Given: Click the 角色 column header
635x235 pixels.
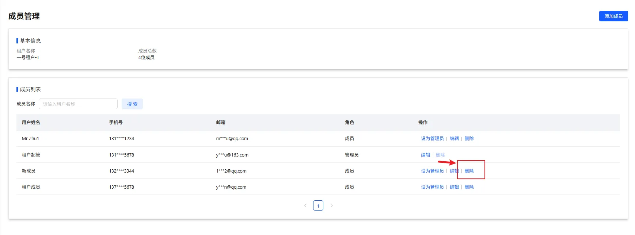Looking at the screenshot, I should coord(350,123).
